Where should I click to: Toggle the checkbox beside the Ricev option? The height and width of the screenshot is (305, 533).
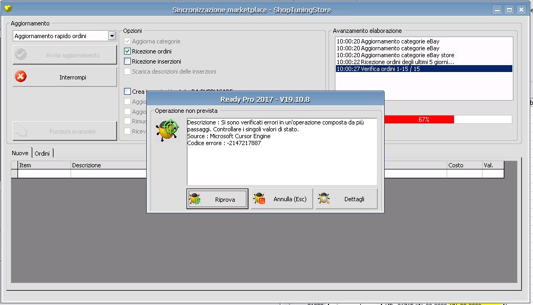127,131
